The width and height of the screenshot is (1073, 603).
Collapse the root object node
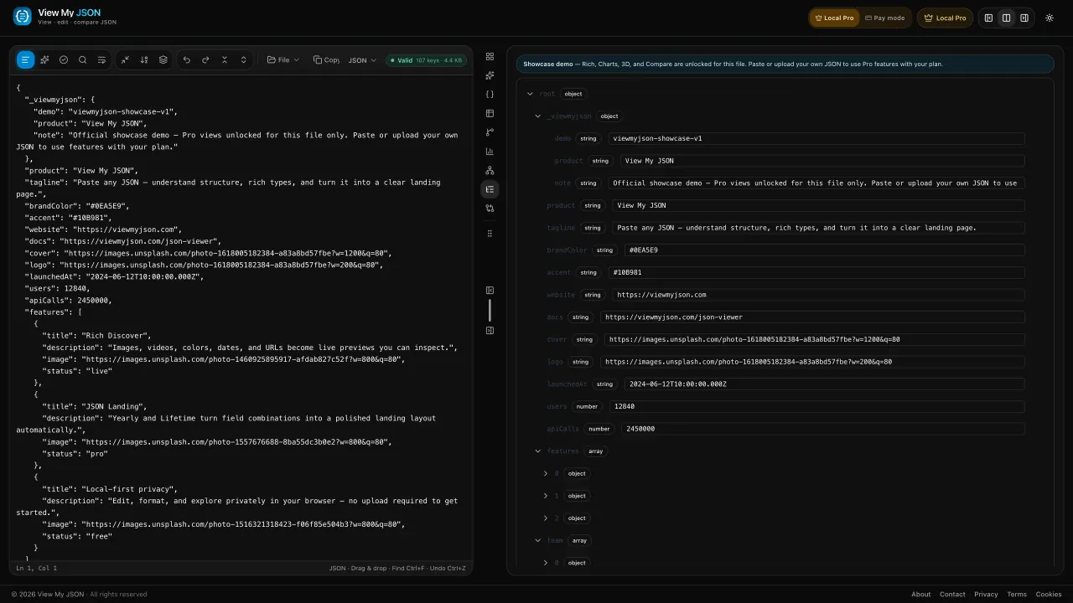point(530,94)
